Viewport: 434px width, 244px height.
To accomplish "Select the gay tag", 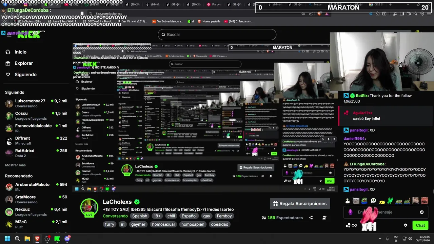I will (207, 216).
